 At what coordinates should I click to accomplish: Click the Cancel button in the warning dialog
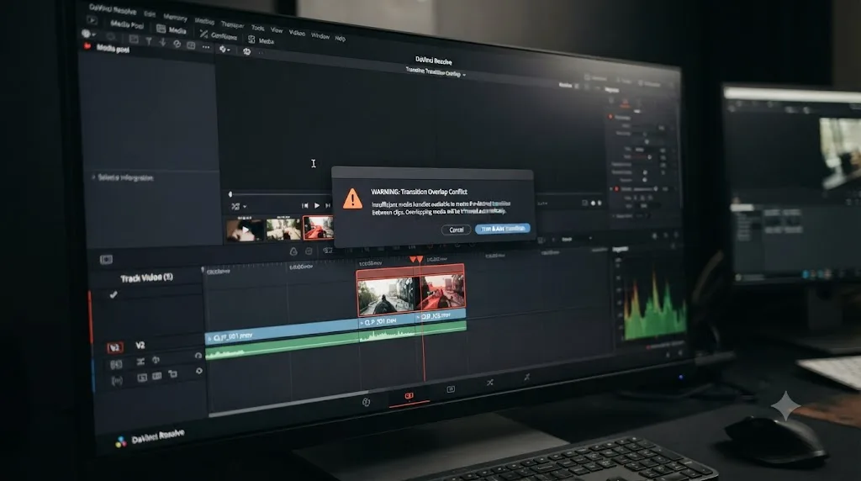456,230
